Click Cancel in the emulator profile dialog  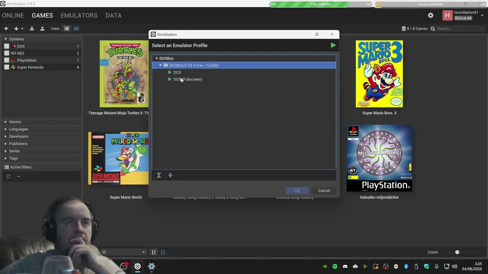click(x=324, y=191)
